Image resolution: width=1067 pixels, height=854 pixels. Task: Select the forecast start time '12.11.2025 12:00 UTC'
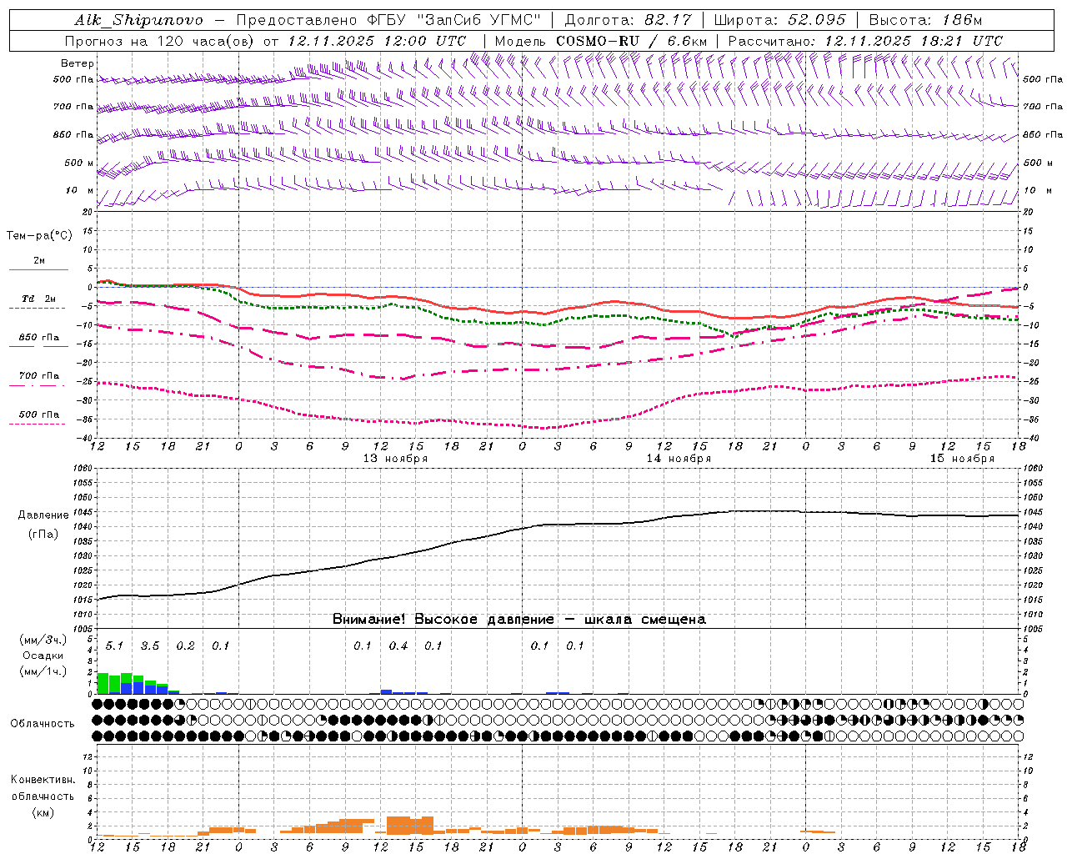click(x=377, y=41)
